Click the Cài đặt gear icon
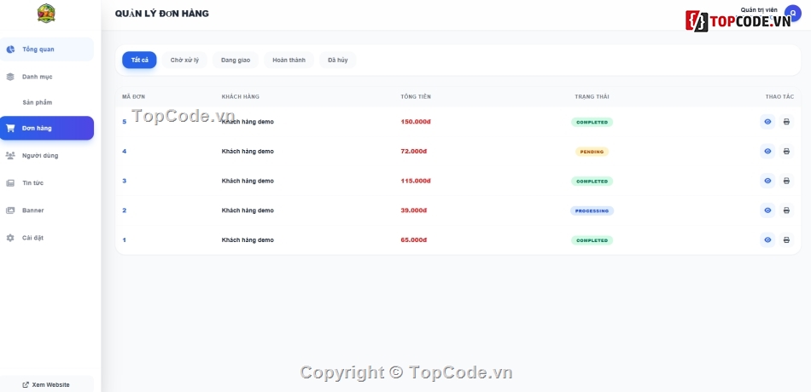Image resolution: width=811 pixels, height=392 pixels. coord(10,238)
